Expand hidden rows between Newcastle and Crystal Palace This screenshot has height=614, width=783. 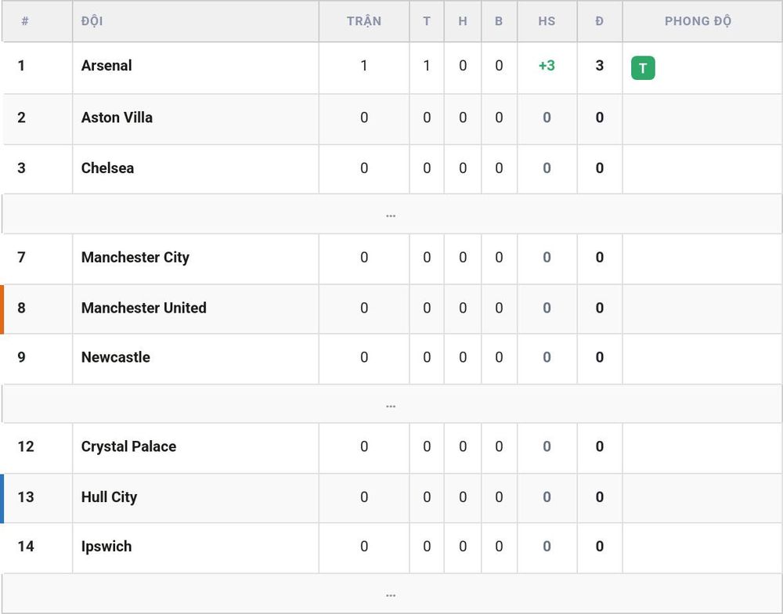[391, 404]
